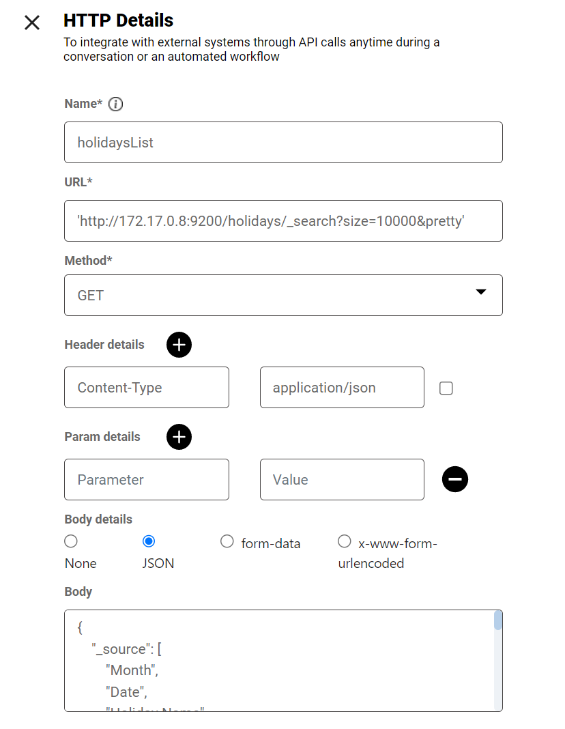The width and height of the screenshot is (565, 729).
Task: Choose form-data body type
Action: pos(227,541)
